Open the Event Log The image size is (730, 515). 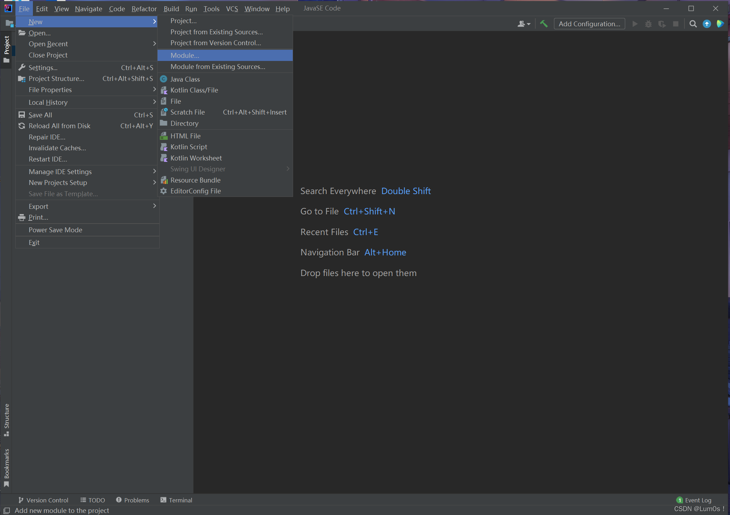click(x=694, y=500)
